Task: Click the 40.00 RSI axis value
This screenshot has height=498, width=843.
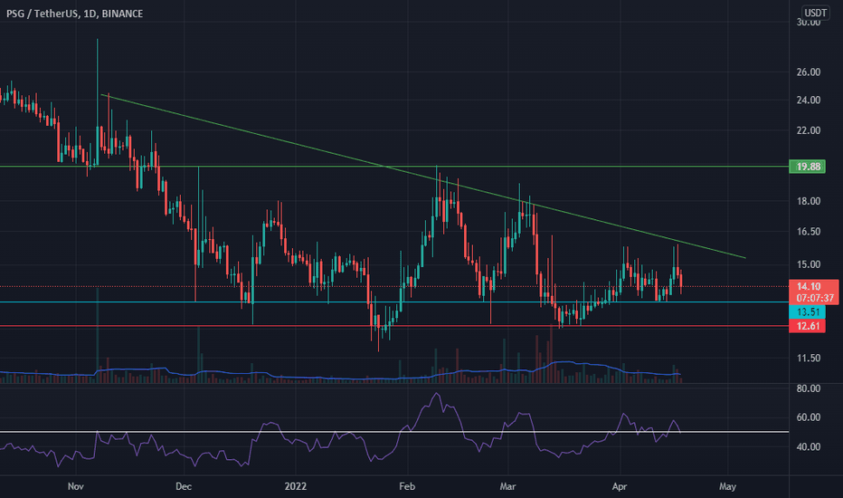Action: point(808,447)
